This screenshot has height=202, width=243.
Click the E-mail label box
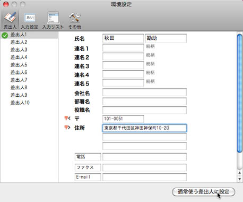point(88,177)
